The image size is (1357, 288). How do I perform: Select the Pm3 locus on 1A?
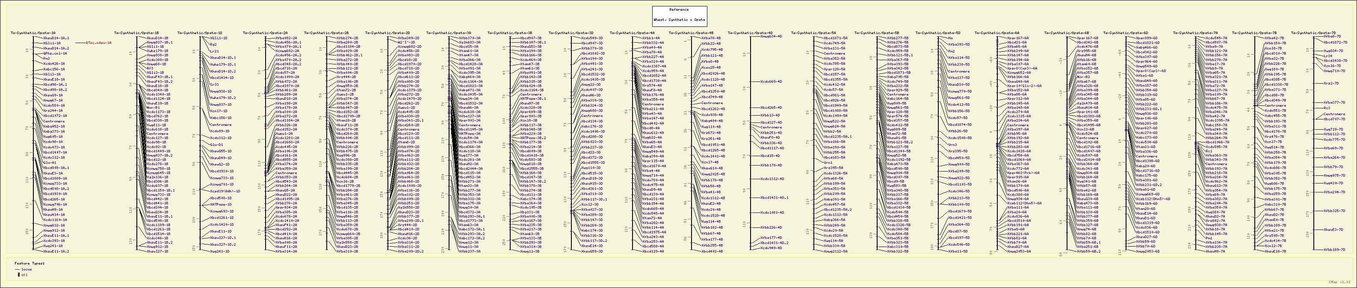click(x=47, y=58)
